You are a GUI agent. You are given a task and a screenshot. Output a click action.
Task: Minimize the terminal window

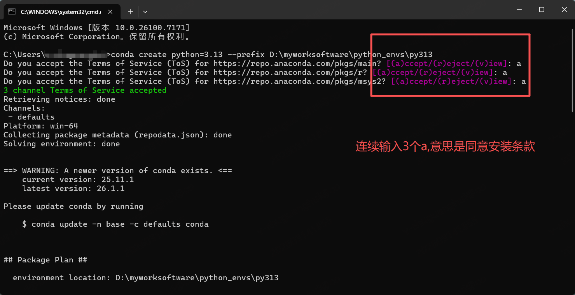(x=519, y=10)
